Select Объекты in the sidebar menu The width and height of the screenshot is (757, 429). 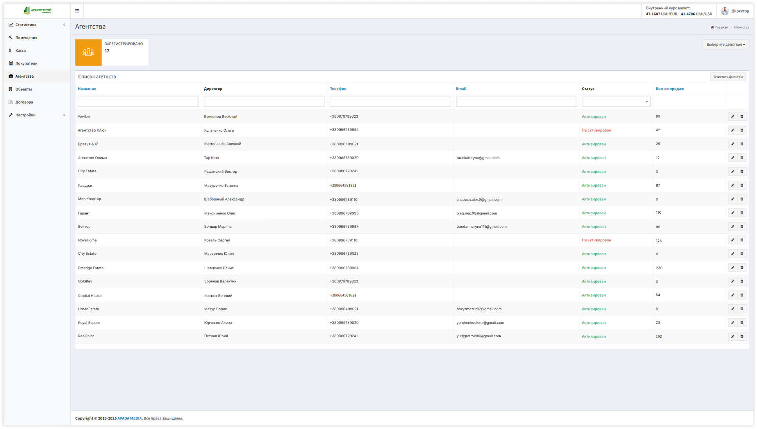point(23,89)
